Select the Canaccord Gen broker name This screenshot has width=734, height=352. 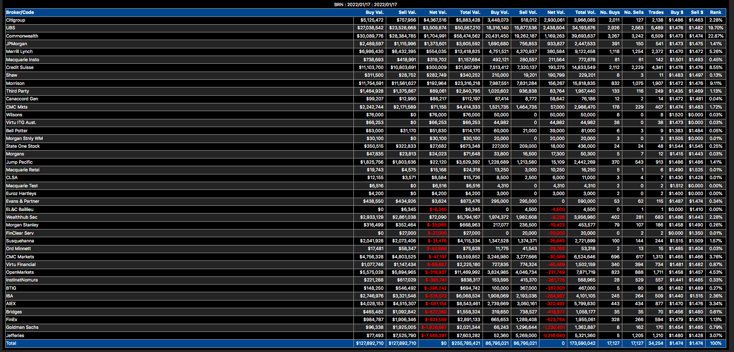point(21,99)
